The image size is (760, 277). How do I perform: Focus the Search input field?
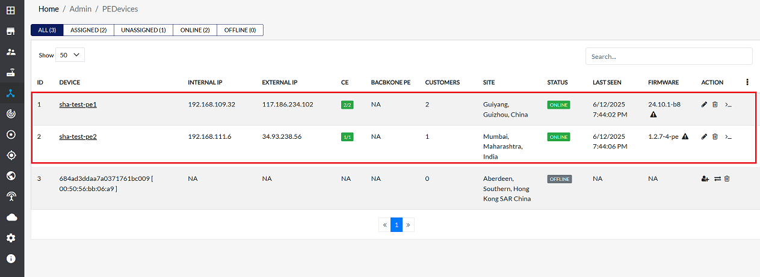click(x=669, y=56)
